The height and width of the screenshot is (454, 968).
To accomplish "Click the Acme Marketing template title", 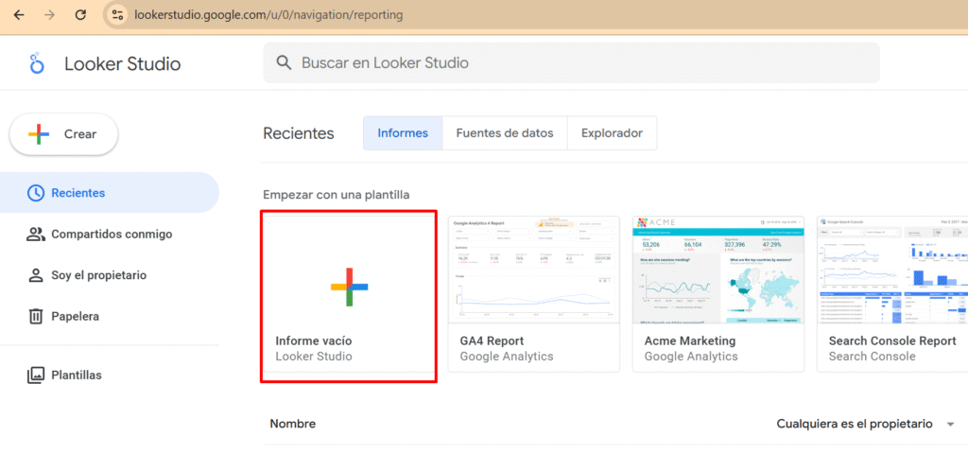I will point(690,340).
